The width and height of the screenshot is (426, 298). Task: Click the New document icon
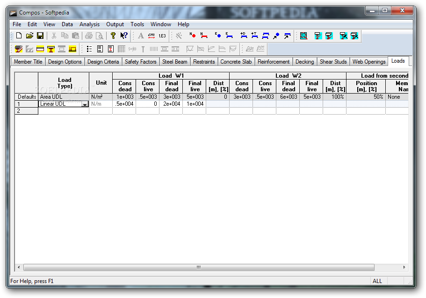click(x=19, y=36)
